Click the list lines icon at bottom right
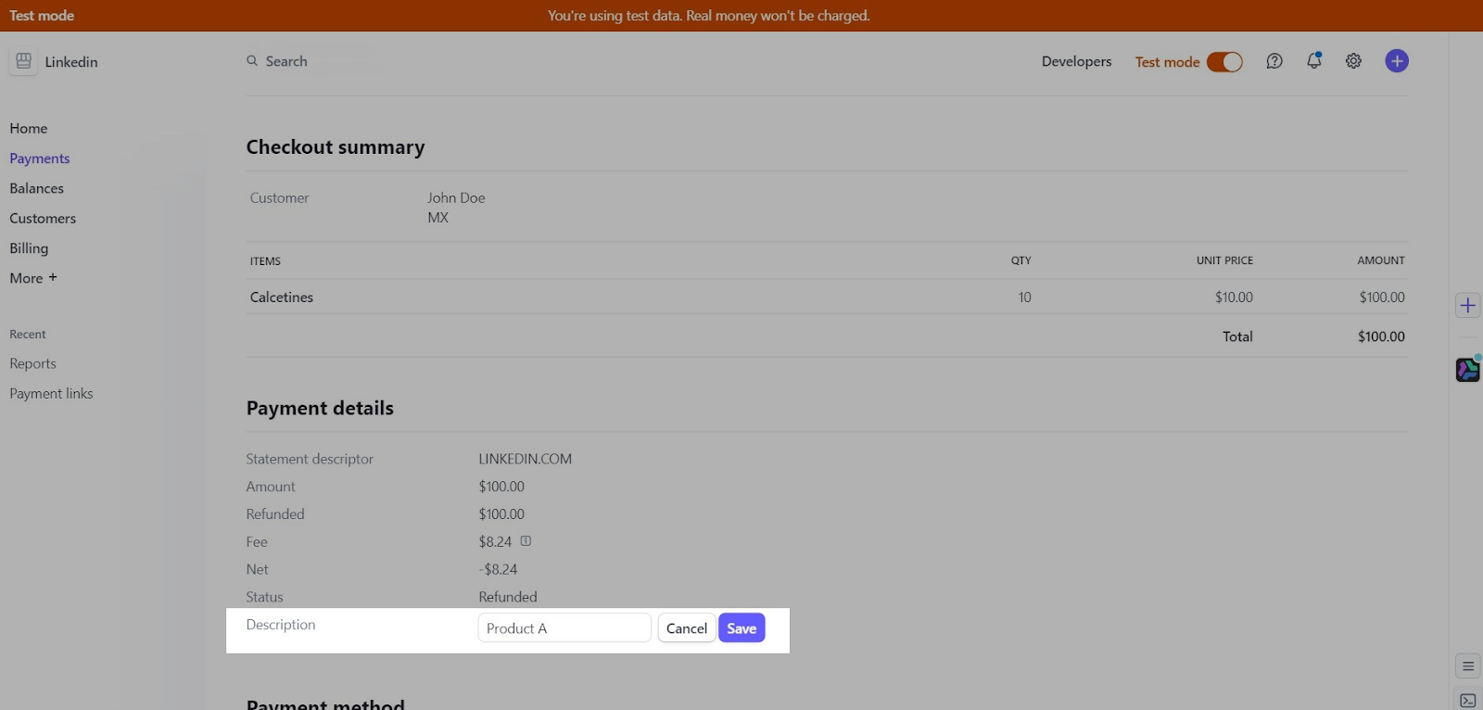Image resolution: width=1483 pixels, height=710 pixels. pyautogui.click(x=1468, y=666)
